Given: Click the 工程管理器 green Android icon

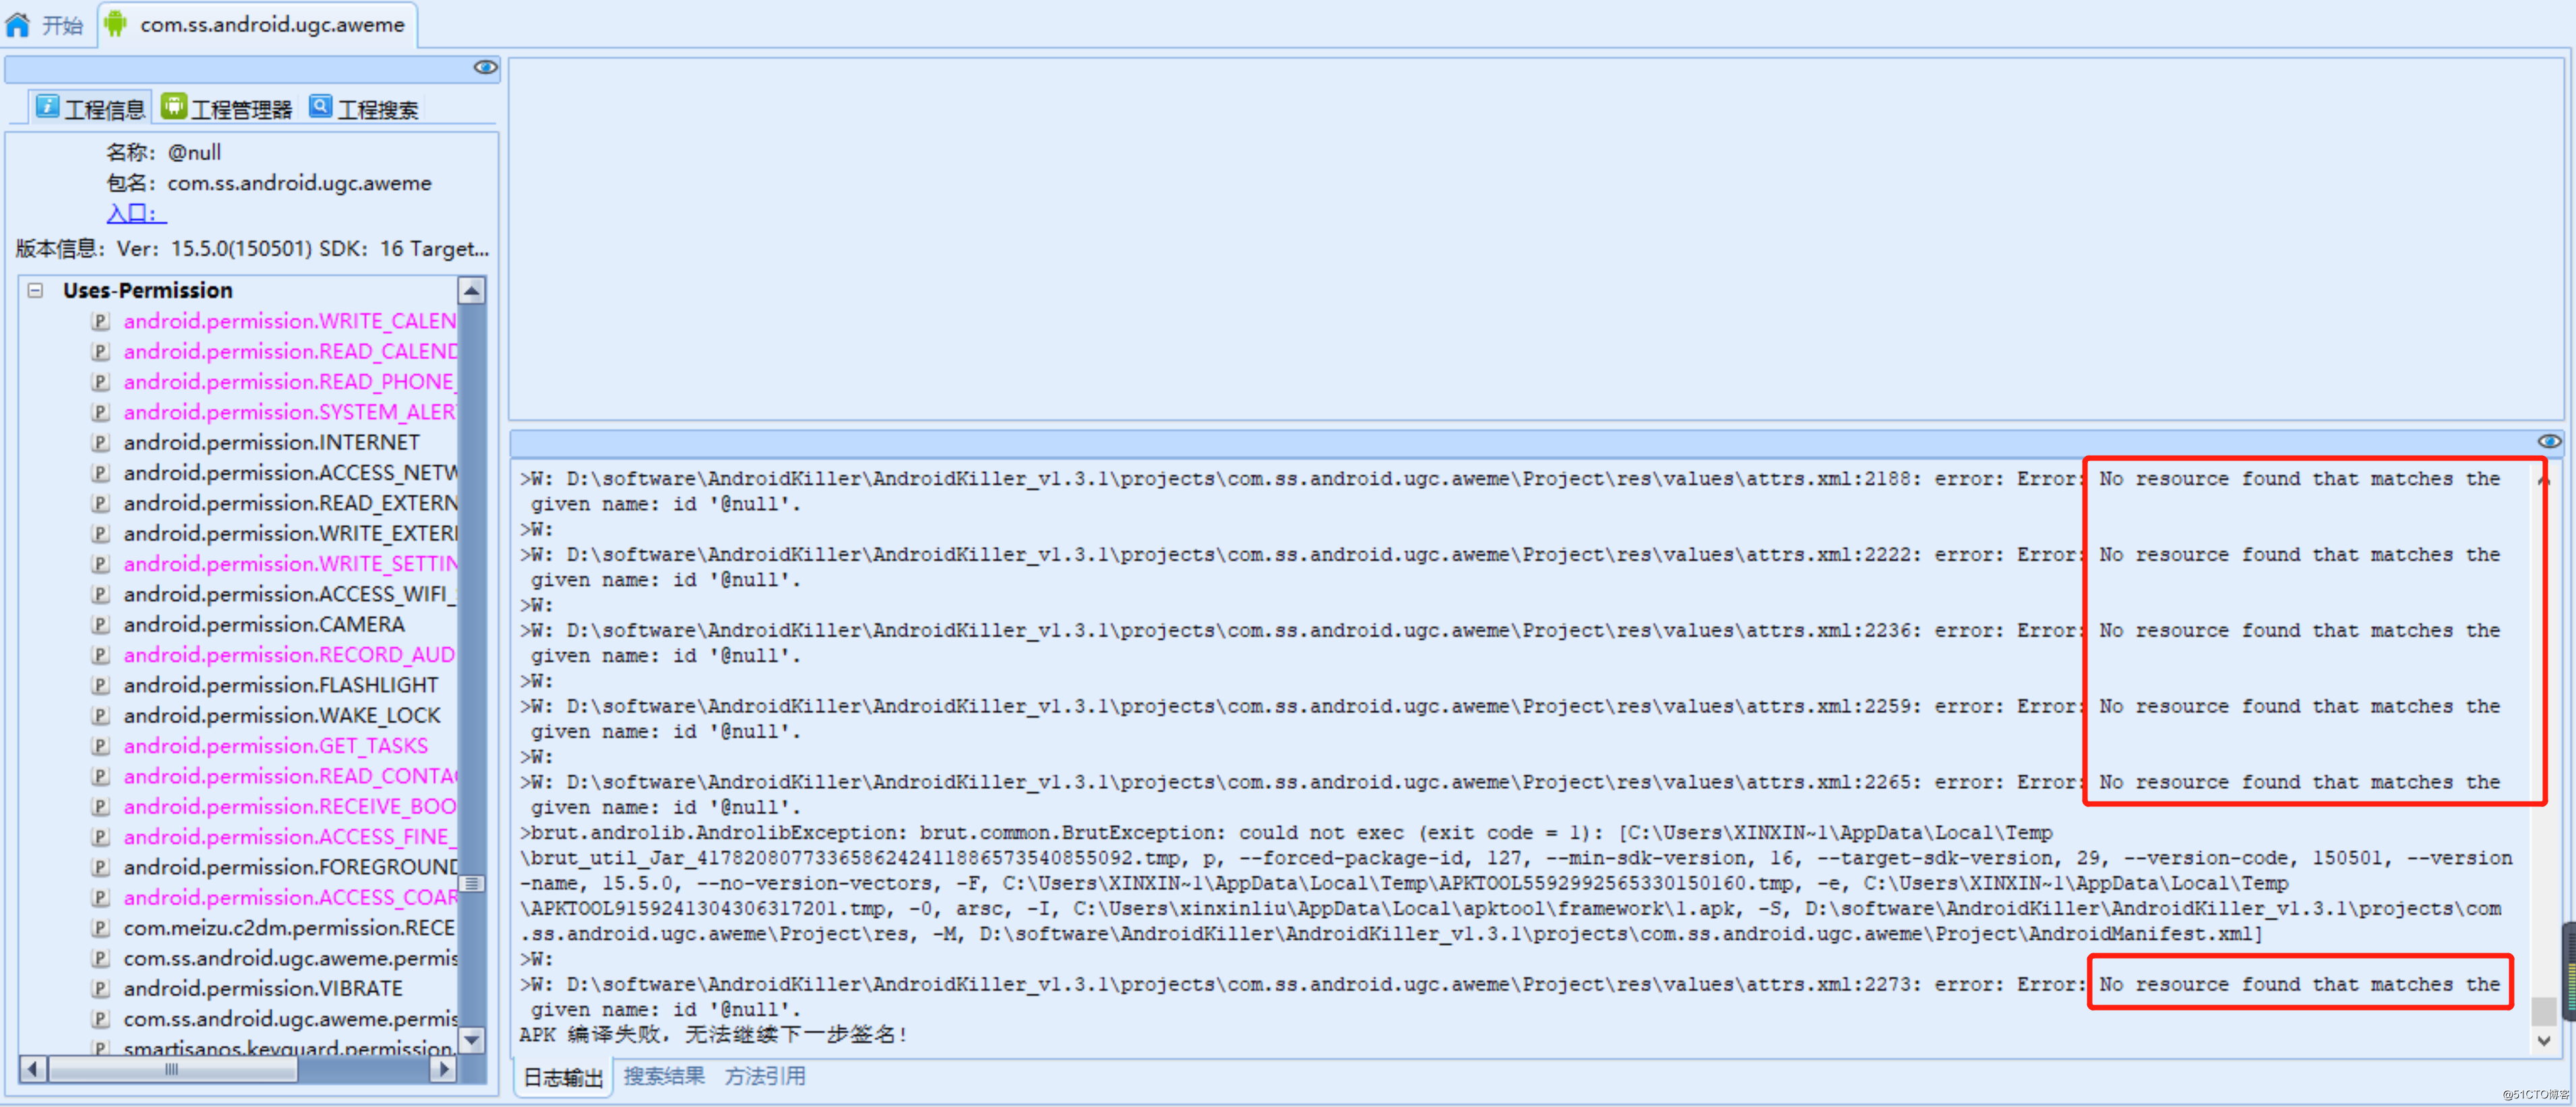Looking at the screenshot, I should click(x=173, y=106).
